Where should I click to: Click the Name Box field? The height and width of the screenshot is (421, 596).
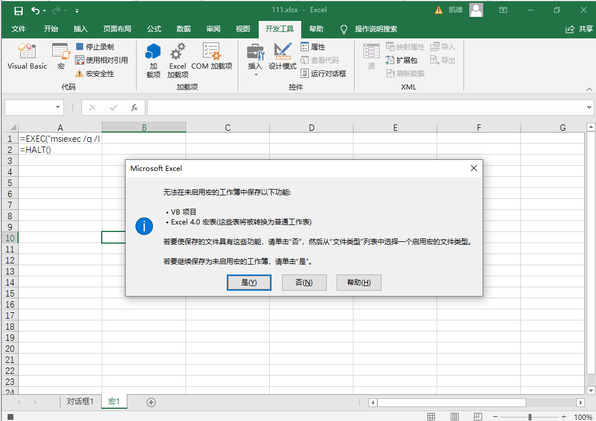click(30, 108)
